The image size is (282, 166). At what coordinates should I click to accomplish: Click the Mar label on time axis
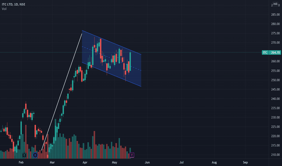(x=52, y=162)
